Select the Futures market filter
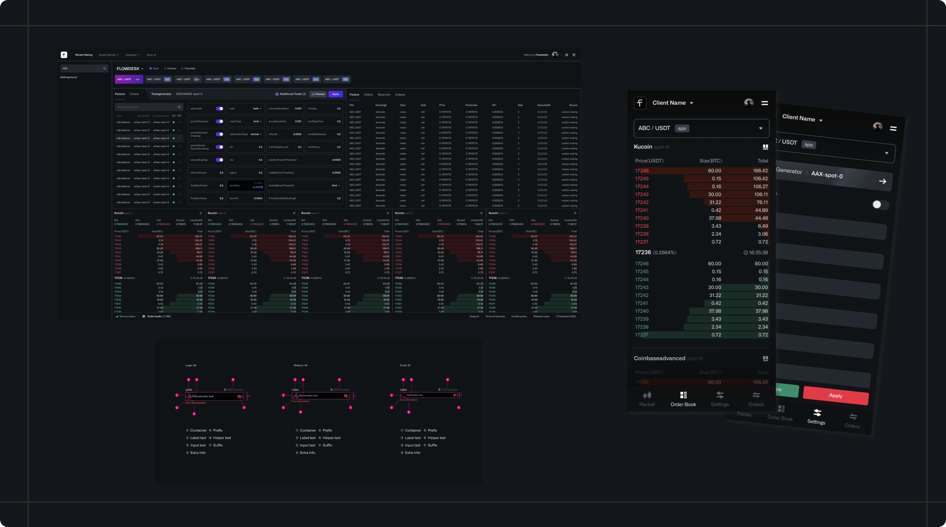The height and width of the screenshot is (527, 946). (170, 69)
